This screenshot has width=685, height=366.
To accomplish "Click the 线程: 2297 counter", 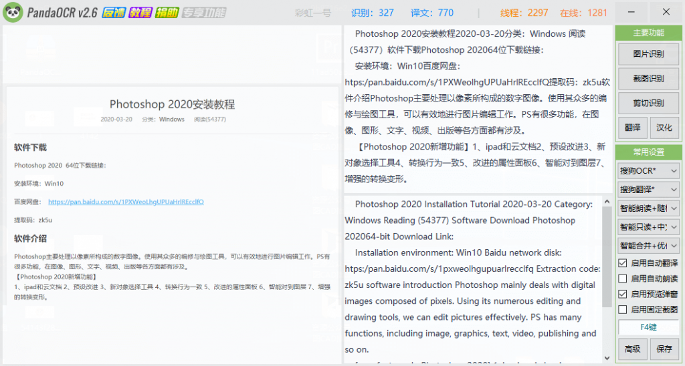I will coord(524,13).
